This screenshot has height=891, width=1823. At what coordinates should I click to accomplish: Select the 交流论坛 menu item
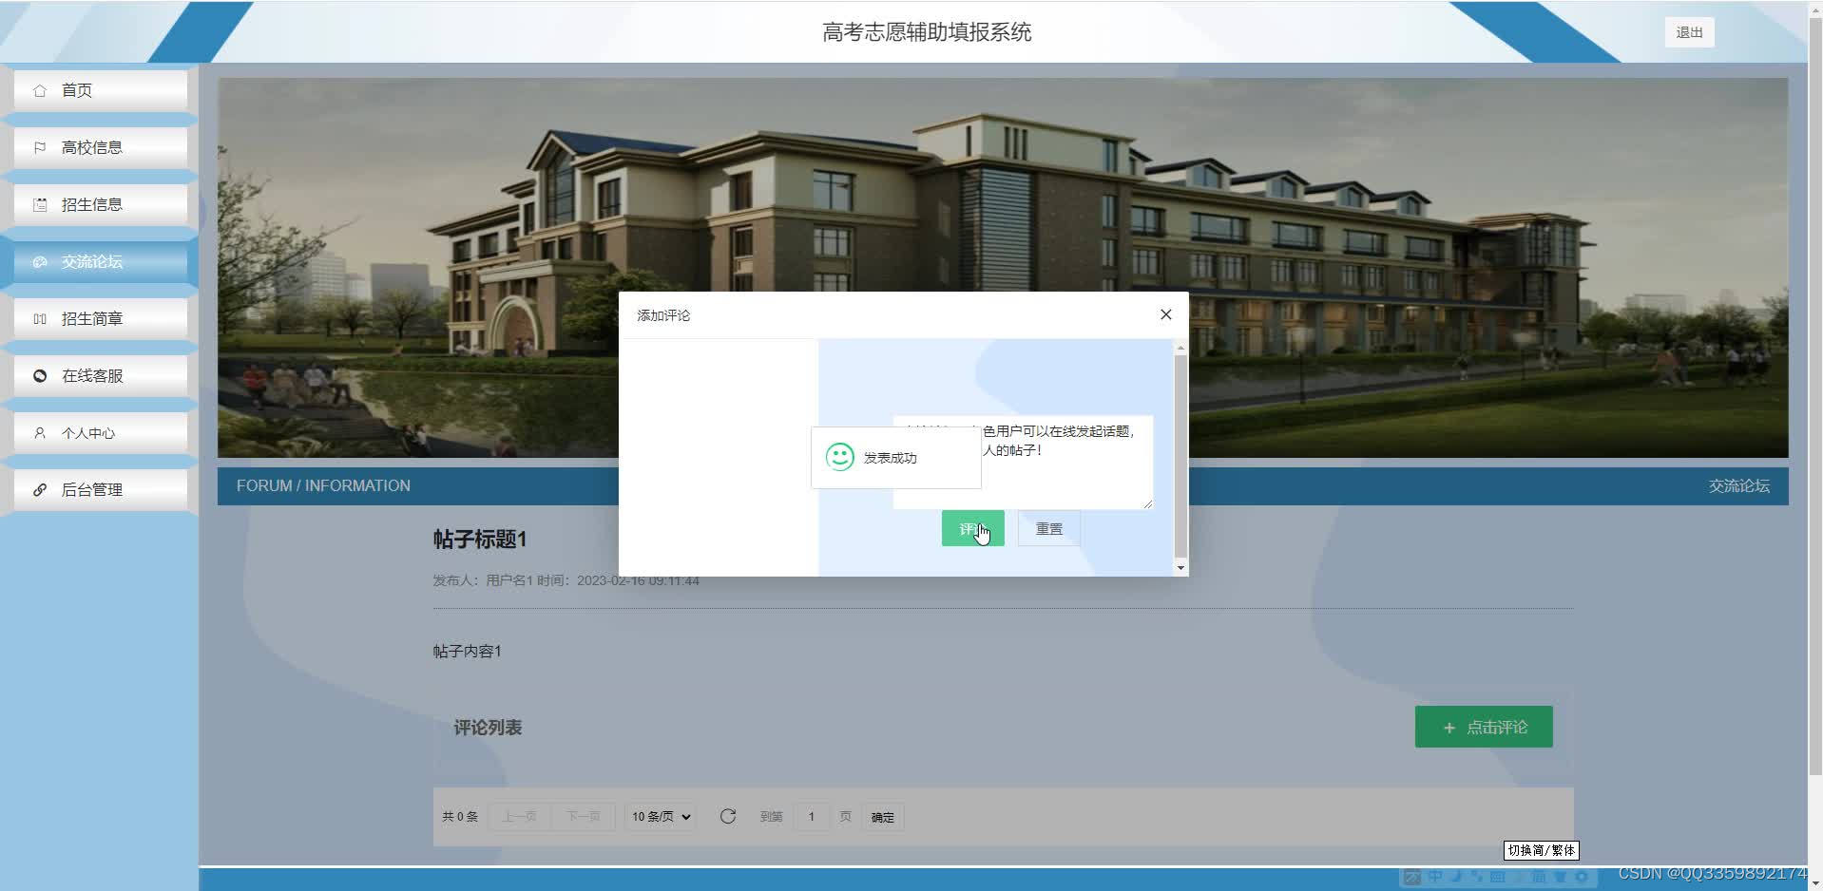[101, 261]
